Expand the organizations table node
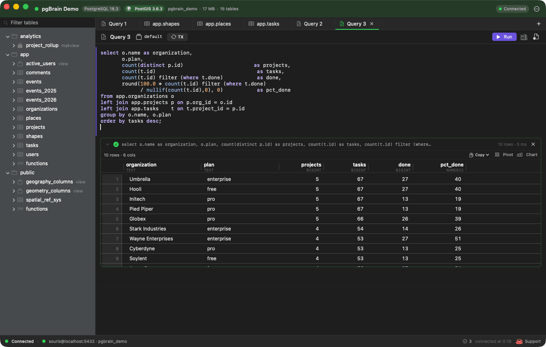This screenshot has height=347, width=546. point(14,109)
